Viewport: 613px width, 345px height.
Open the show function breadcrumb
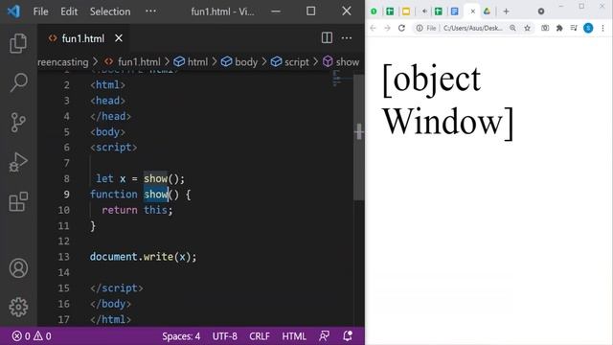click(347, 61)
